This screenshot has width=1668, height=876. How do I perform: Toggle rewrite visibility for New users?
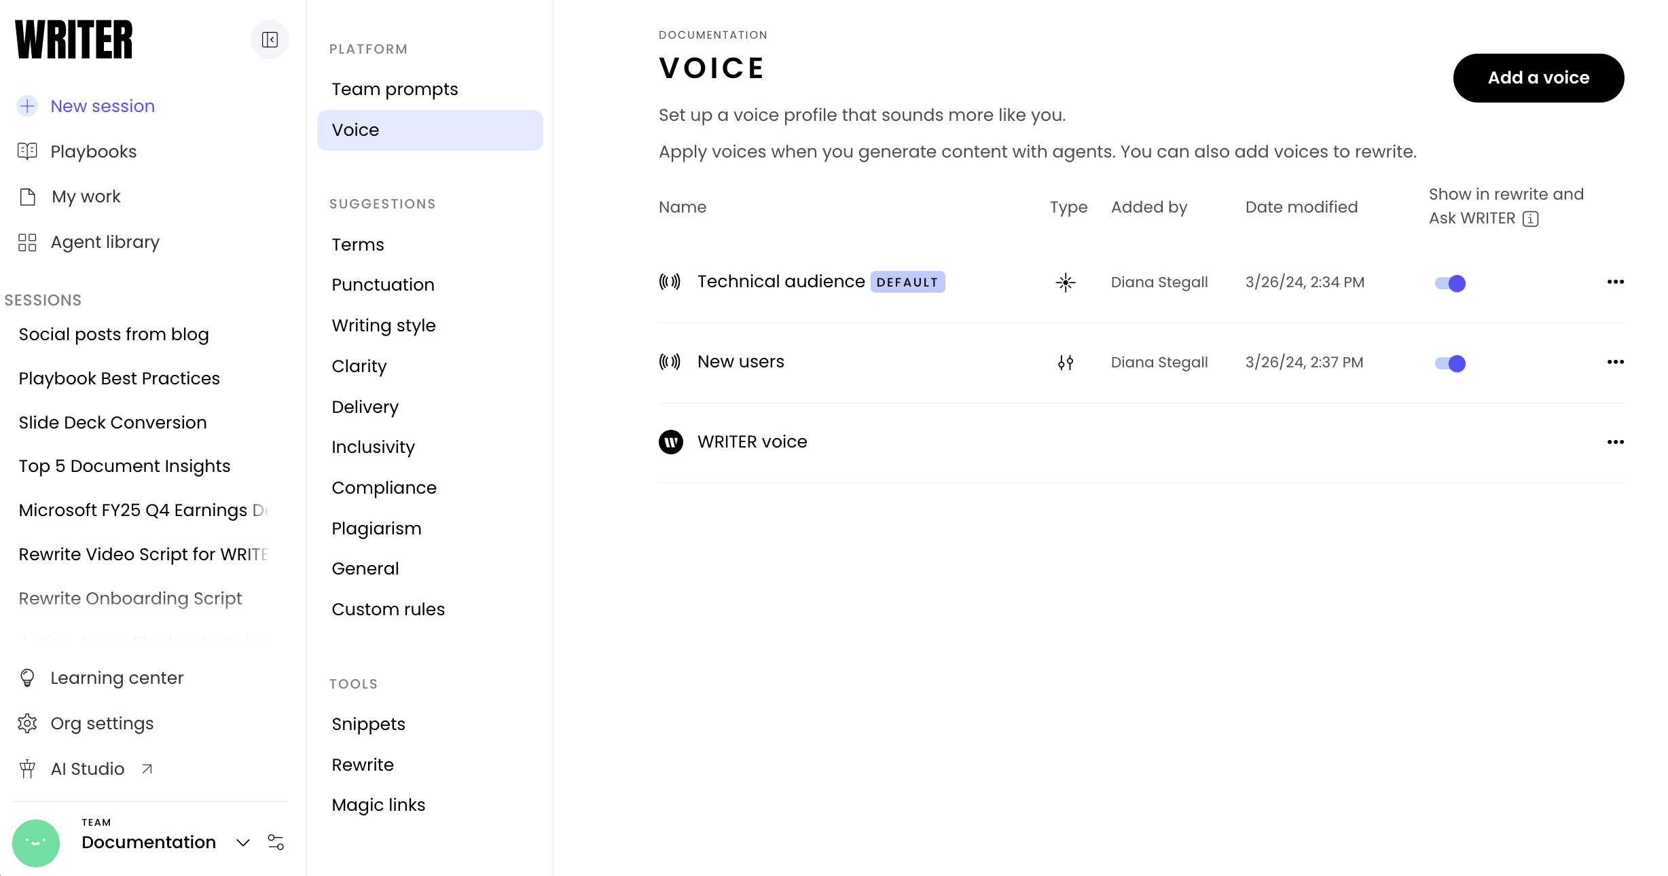[x=1450, y=363]
